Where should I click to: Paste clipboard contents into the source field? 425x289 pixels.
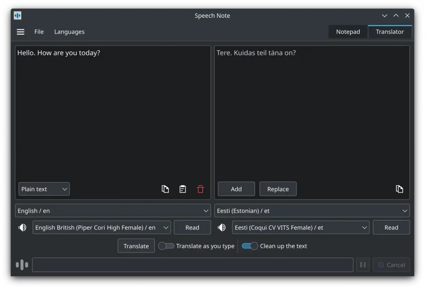point(183,189)
